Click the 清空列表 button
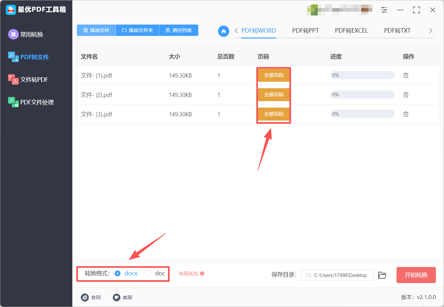Screen dimensions: 444x307 (x=179, y=30)
